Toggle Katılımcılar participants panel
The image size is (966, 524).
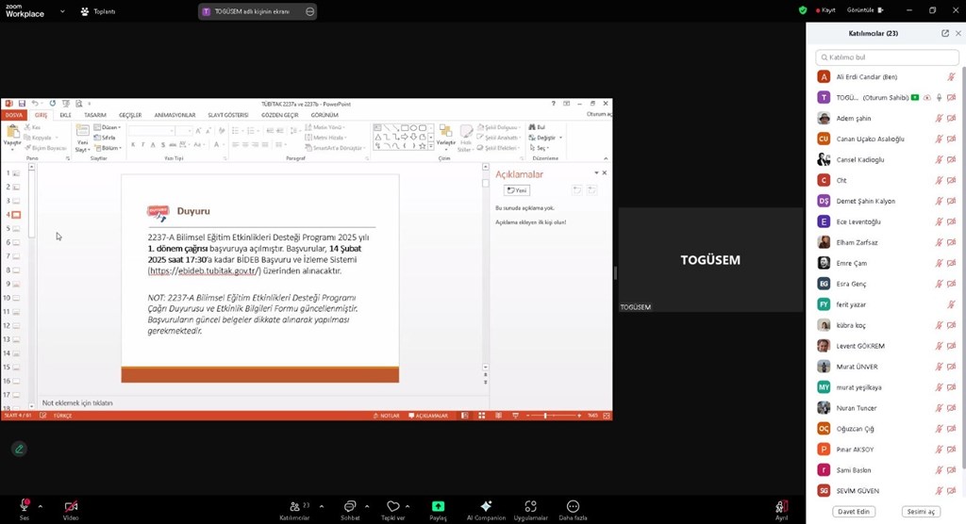tap(294, 506)
